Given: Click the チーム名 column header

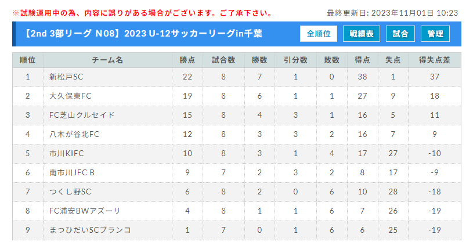Looking at the screenshot, I should 107,60.
